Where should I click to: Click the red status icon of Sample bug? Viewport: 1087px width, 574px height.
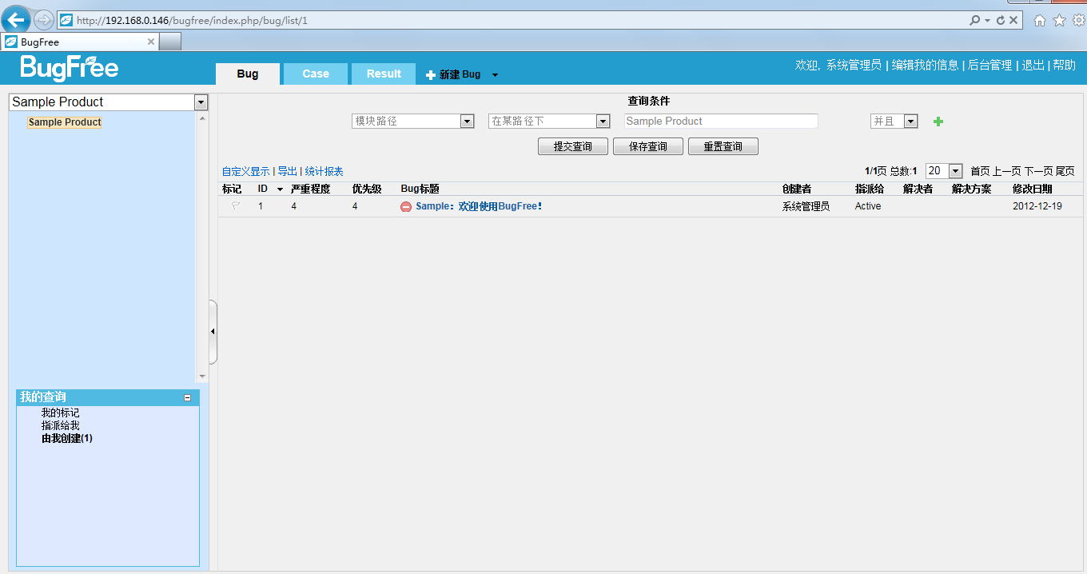pos(406,207)
